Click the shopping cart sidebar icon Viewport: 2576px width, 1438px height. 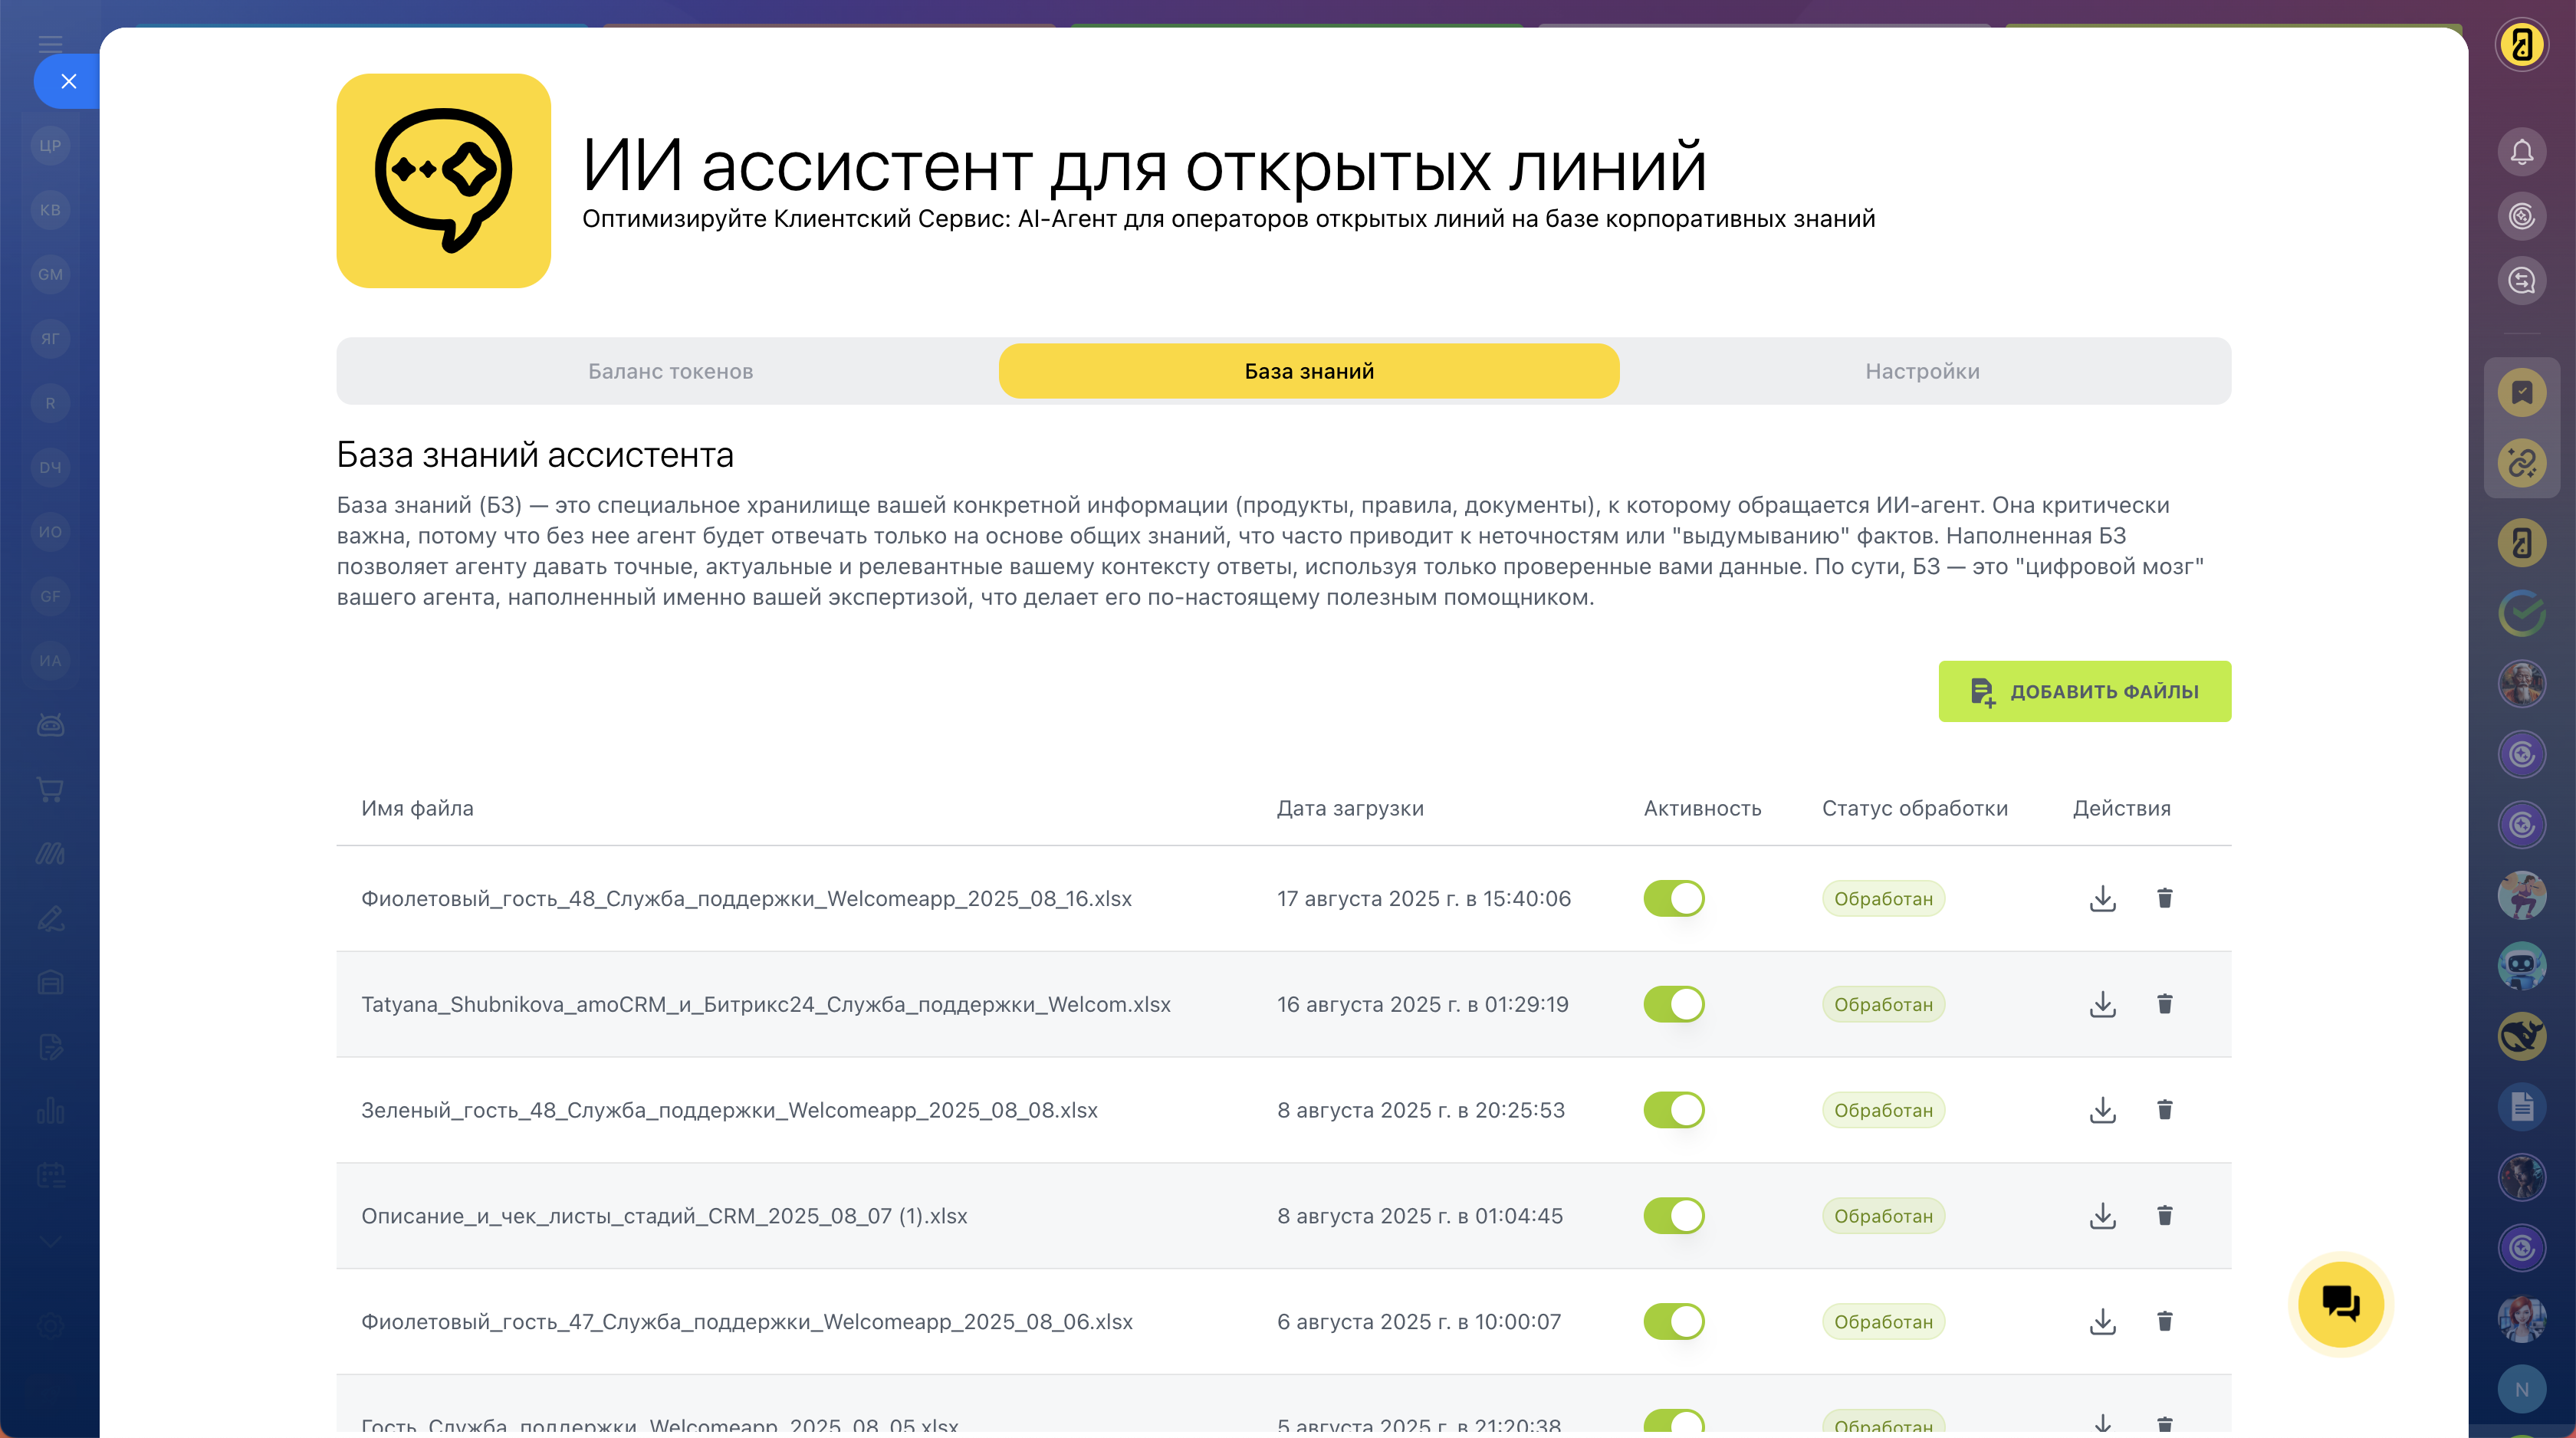(x=50, y=789)
